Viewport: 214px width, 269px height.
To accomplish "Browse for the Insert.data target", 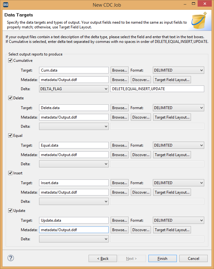I will pos(119,183).
